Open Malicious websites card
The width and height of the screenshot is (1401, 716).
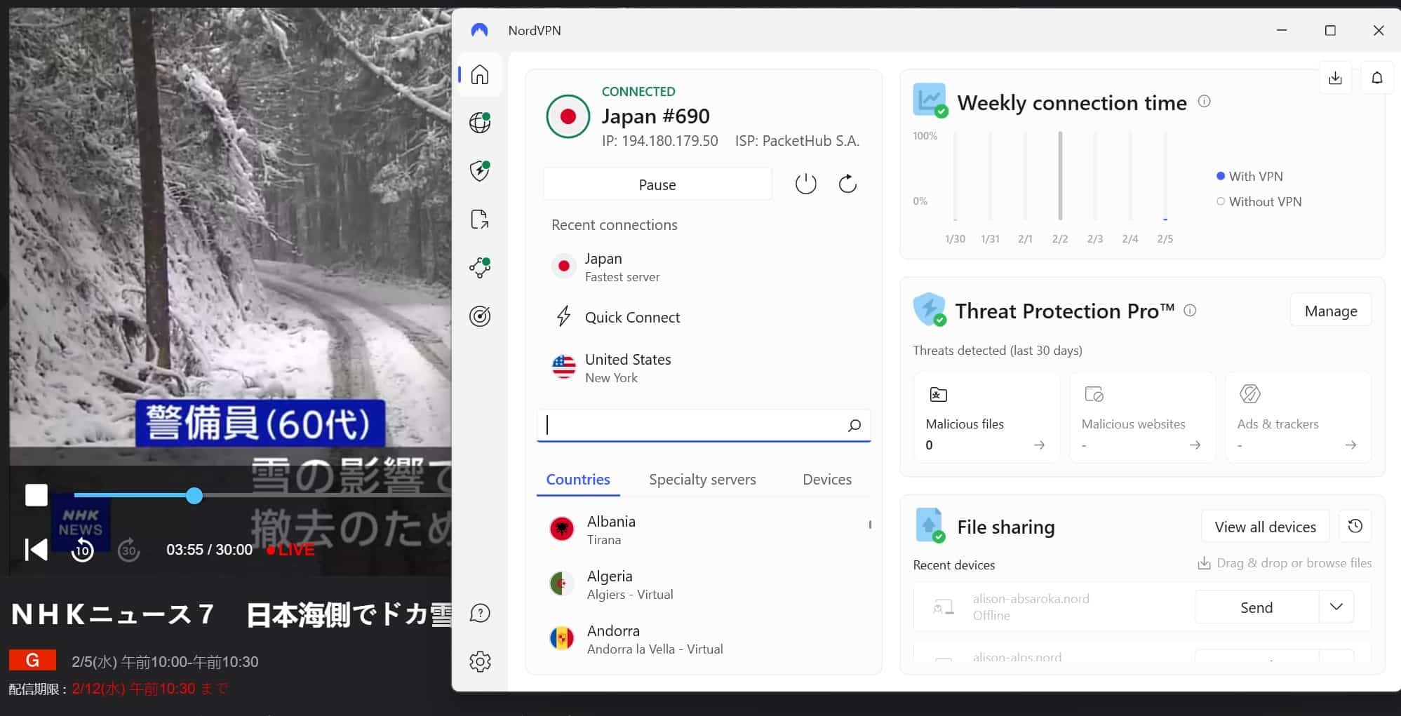(1142, 417)
